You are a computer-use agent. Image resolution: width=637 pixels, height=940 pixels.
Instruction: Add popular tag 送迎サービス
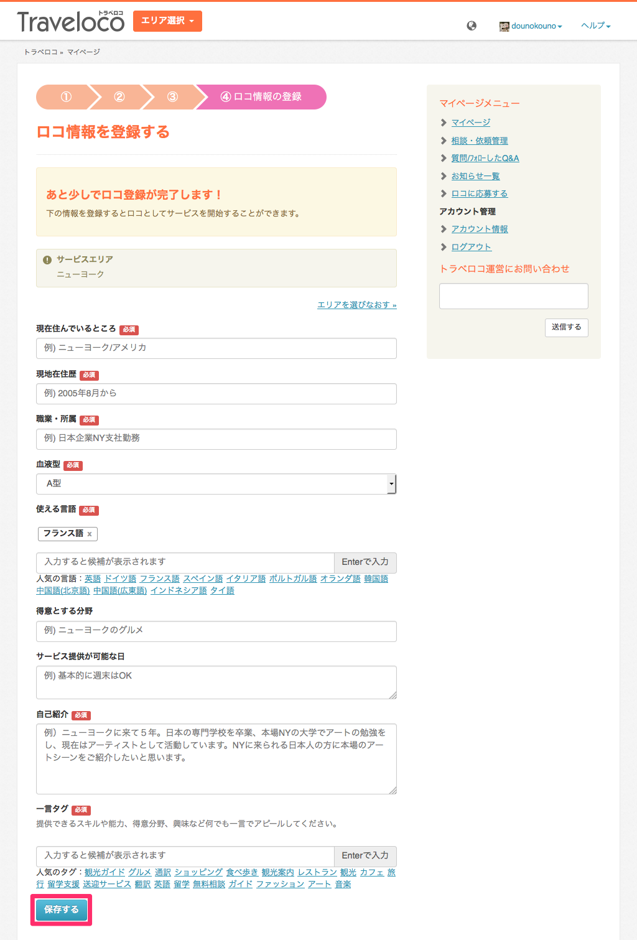tap(107, 884)
